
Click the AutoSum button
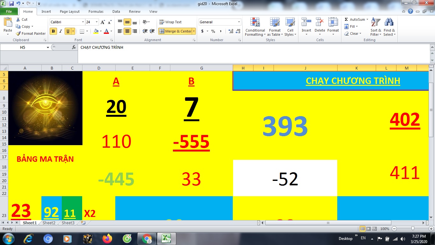(355, 19)
